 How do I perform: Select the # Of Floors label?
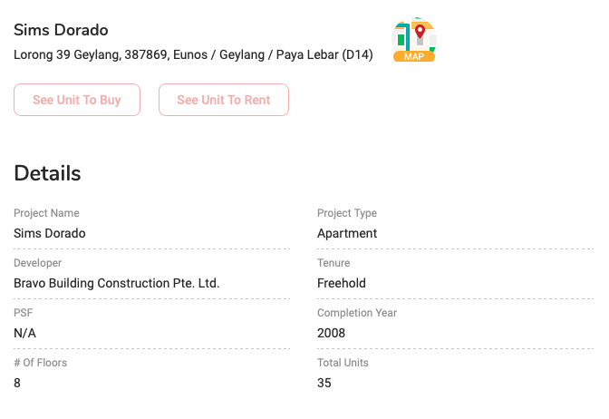pos(41,363)
